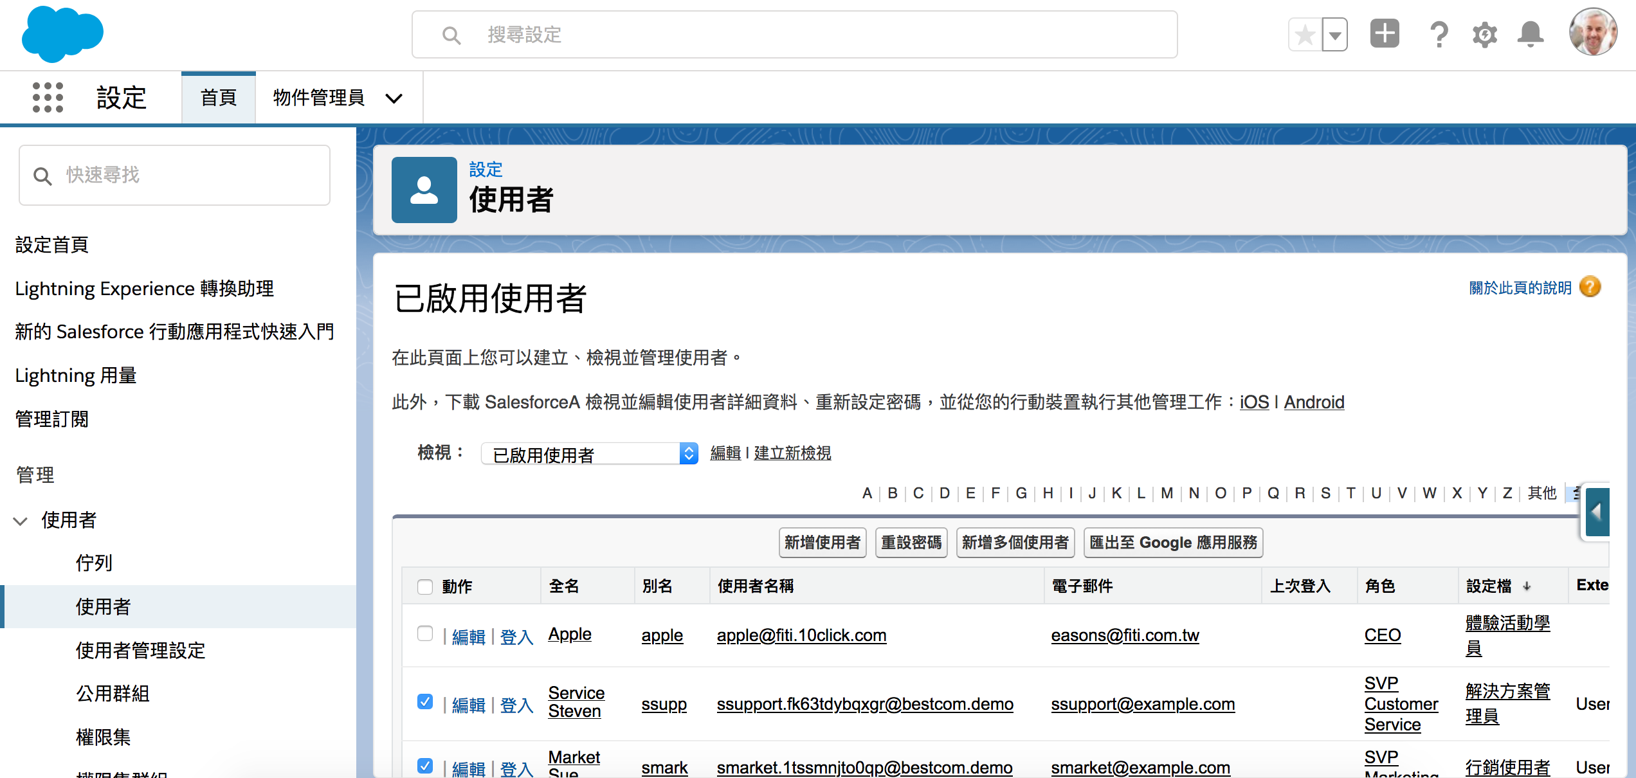Switch to the 首頁 tab
The width and height of the screenshot is (1636, 778).
click(219, 98)
